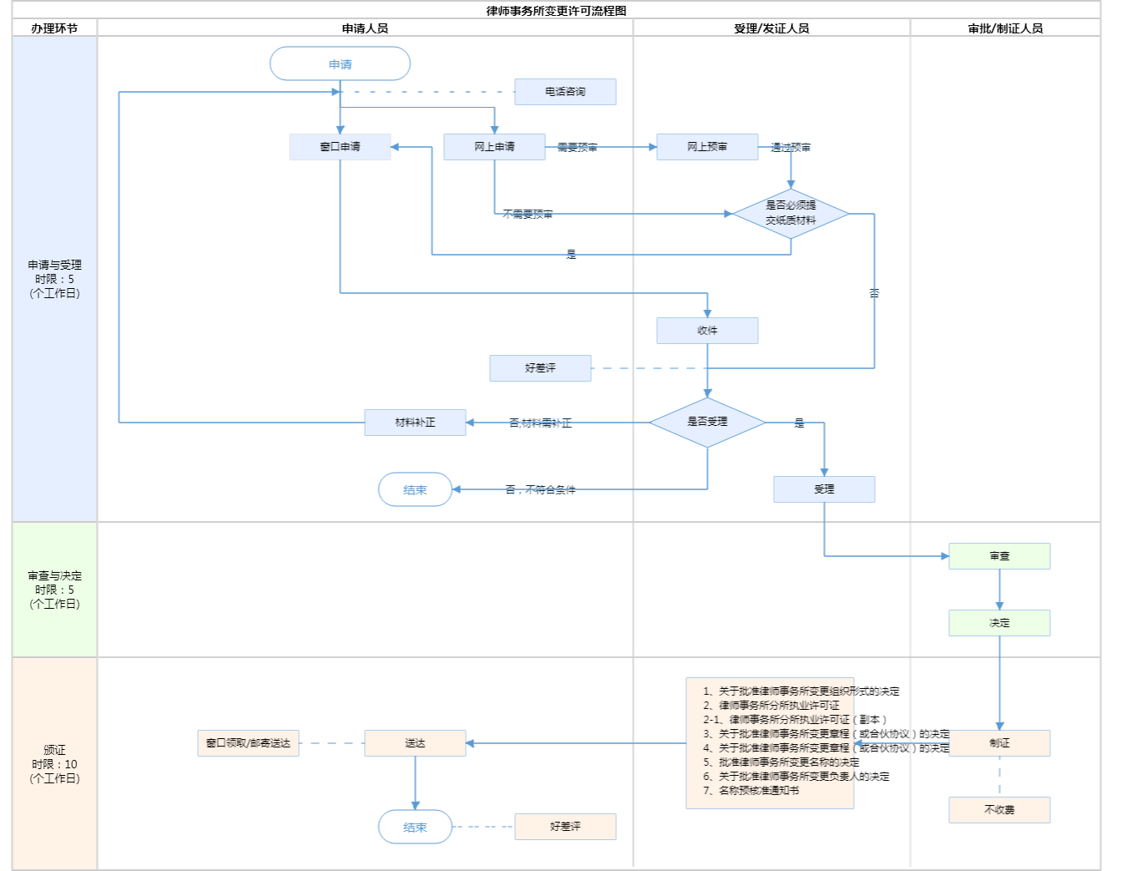1127x871 pixels.
Task: Click the 律师事务所变更许可流程图 title
Action: click(556, 11)
